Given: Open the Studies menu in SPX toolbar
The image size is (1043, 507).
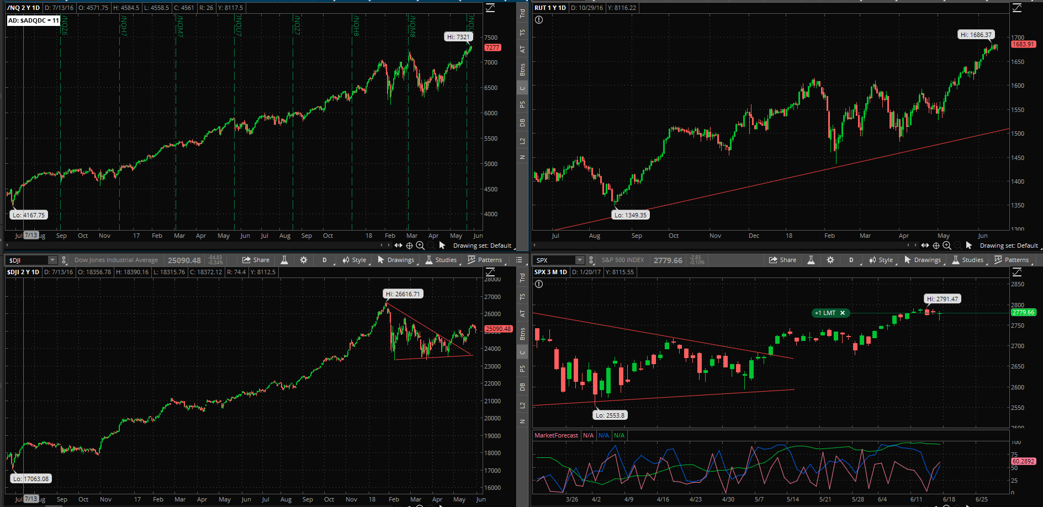Looking at the screenshot, I should [968, 260].
